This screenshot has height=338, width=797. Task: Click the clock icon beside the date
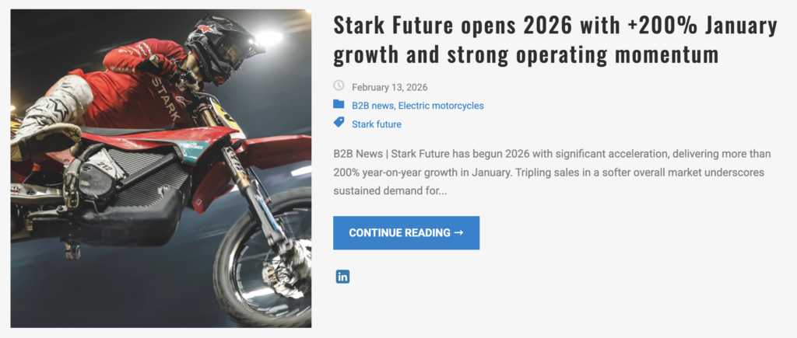tap(339, 85)
